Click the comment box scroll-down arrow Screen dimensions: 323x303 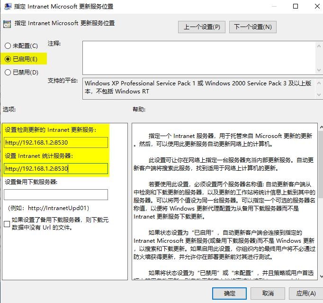point(318,70)
